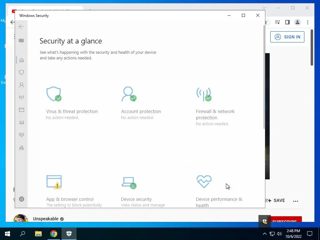The height and width of the screenshot is (240, 320).
Task: Open Device performance & health heart sidebar icon
Action: click(x=22, y=135)
